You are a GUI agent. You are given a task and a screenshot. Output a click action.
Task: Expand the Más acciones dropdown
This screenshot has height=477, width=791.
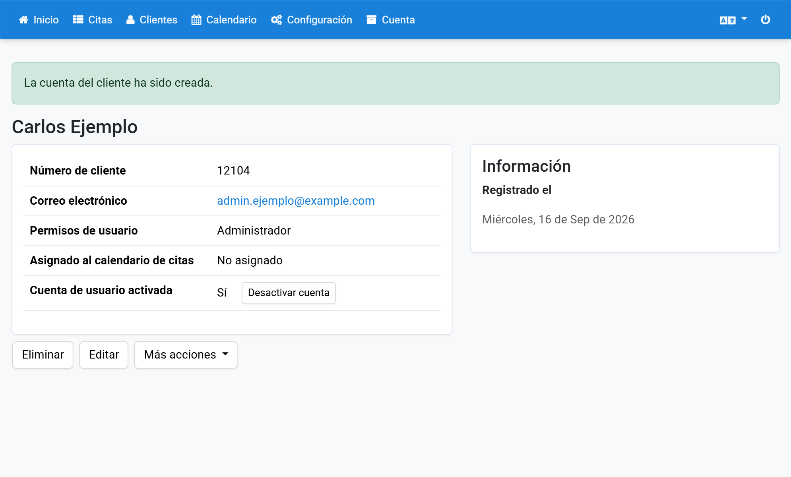(x=186, y=355)
